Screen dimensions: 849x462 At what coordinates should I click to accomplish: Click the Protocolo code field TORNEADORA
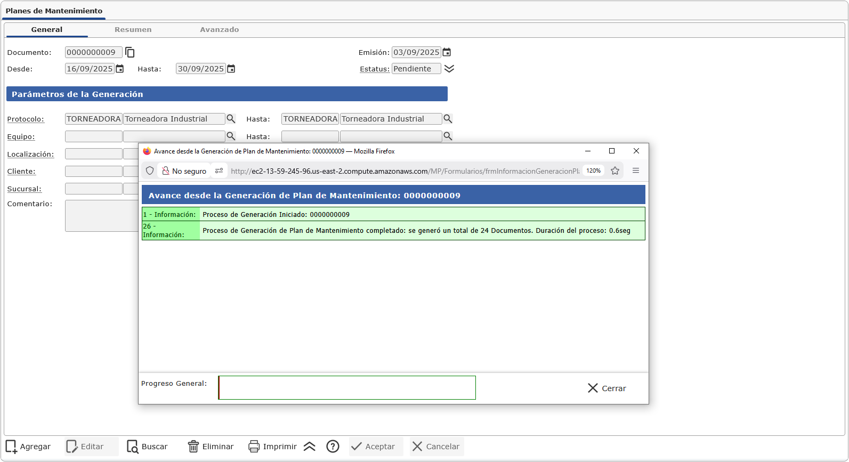pos(94,119)
